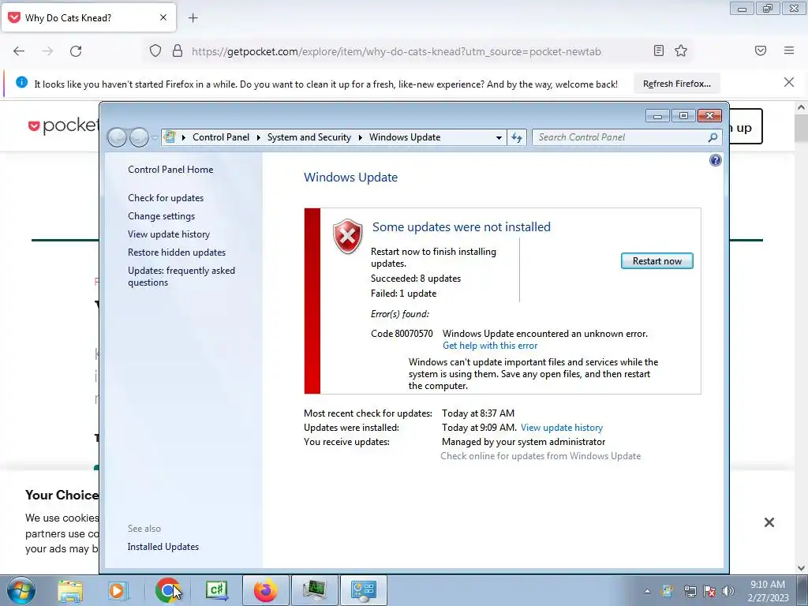Click the Control Panel forward arrow button

click(139, 137)
